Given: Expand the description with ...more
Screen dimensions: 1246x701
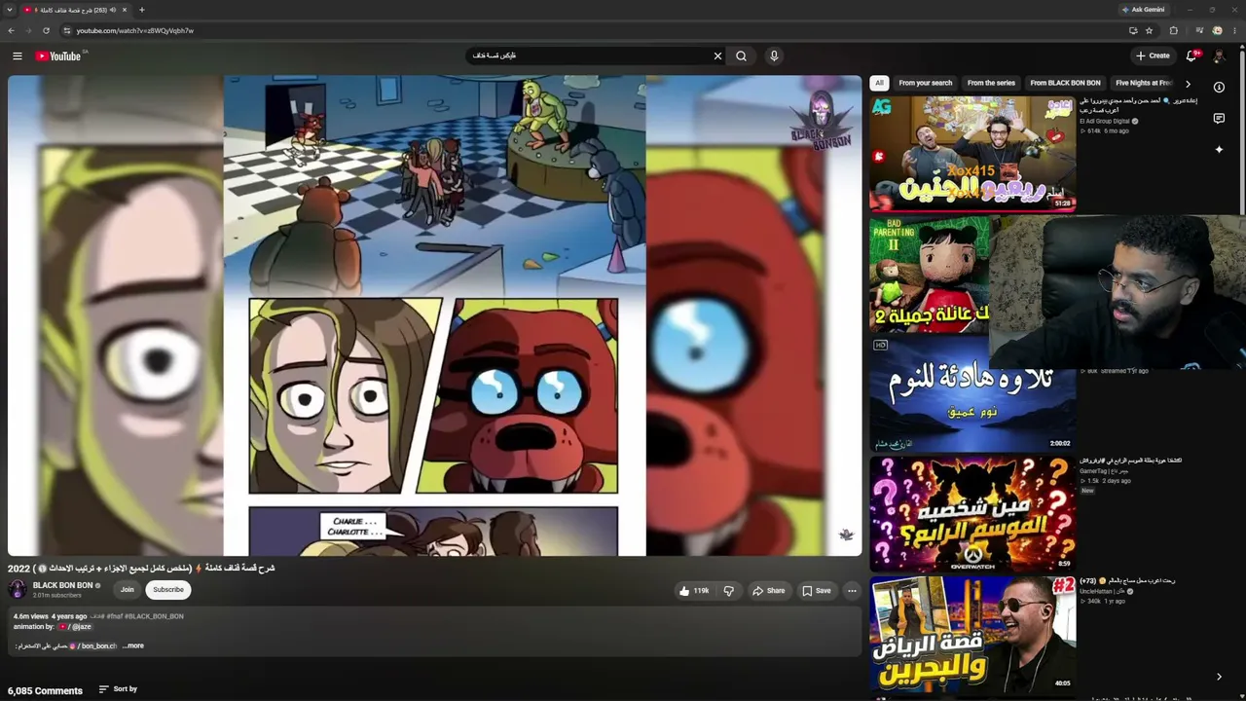Looking at the screenshot, I should [x=133, y=646].
